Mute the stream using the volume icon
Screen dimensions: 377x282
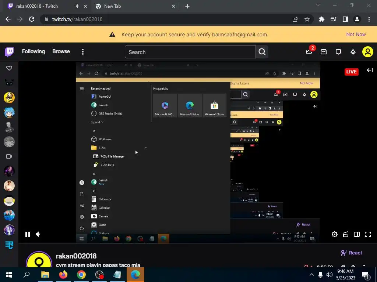[38, 234]
